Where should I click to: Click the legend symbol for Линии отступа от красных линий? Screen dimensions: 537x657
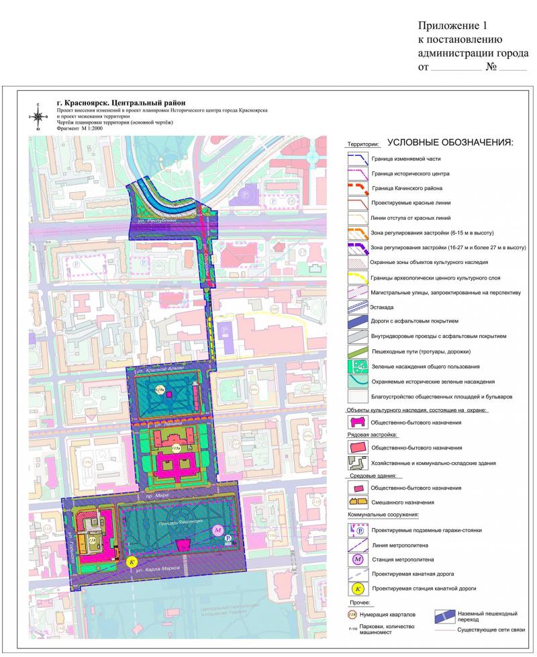358,218
